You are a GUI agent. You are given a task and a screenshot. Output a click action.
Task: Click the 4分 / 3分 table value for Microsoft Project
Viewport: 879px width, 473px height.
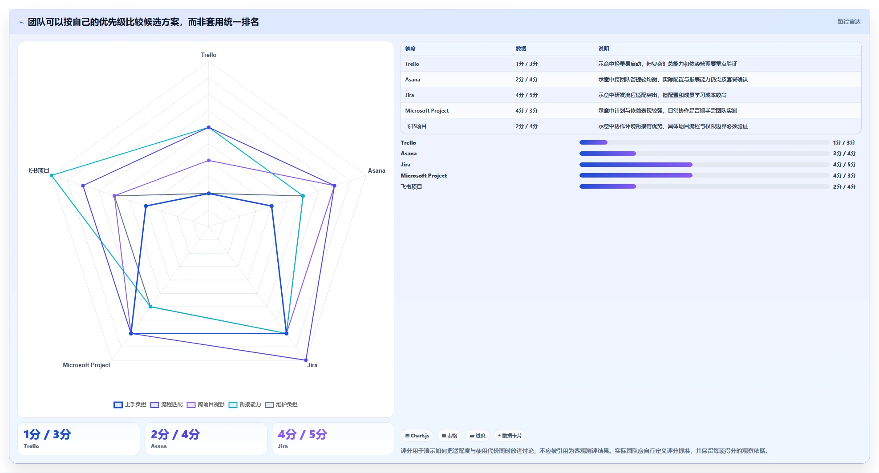tap(527, 111)
